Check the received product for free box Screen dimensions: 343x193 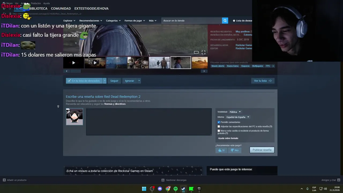click(219, 131)
